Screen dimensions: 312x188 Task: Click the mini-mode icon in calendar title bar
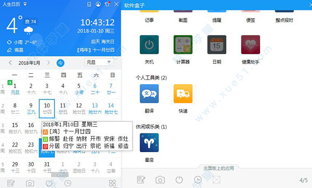point(89,4)
